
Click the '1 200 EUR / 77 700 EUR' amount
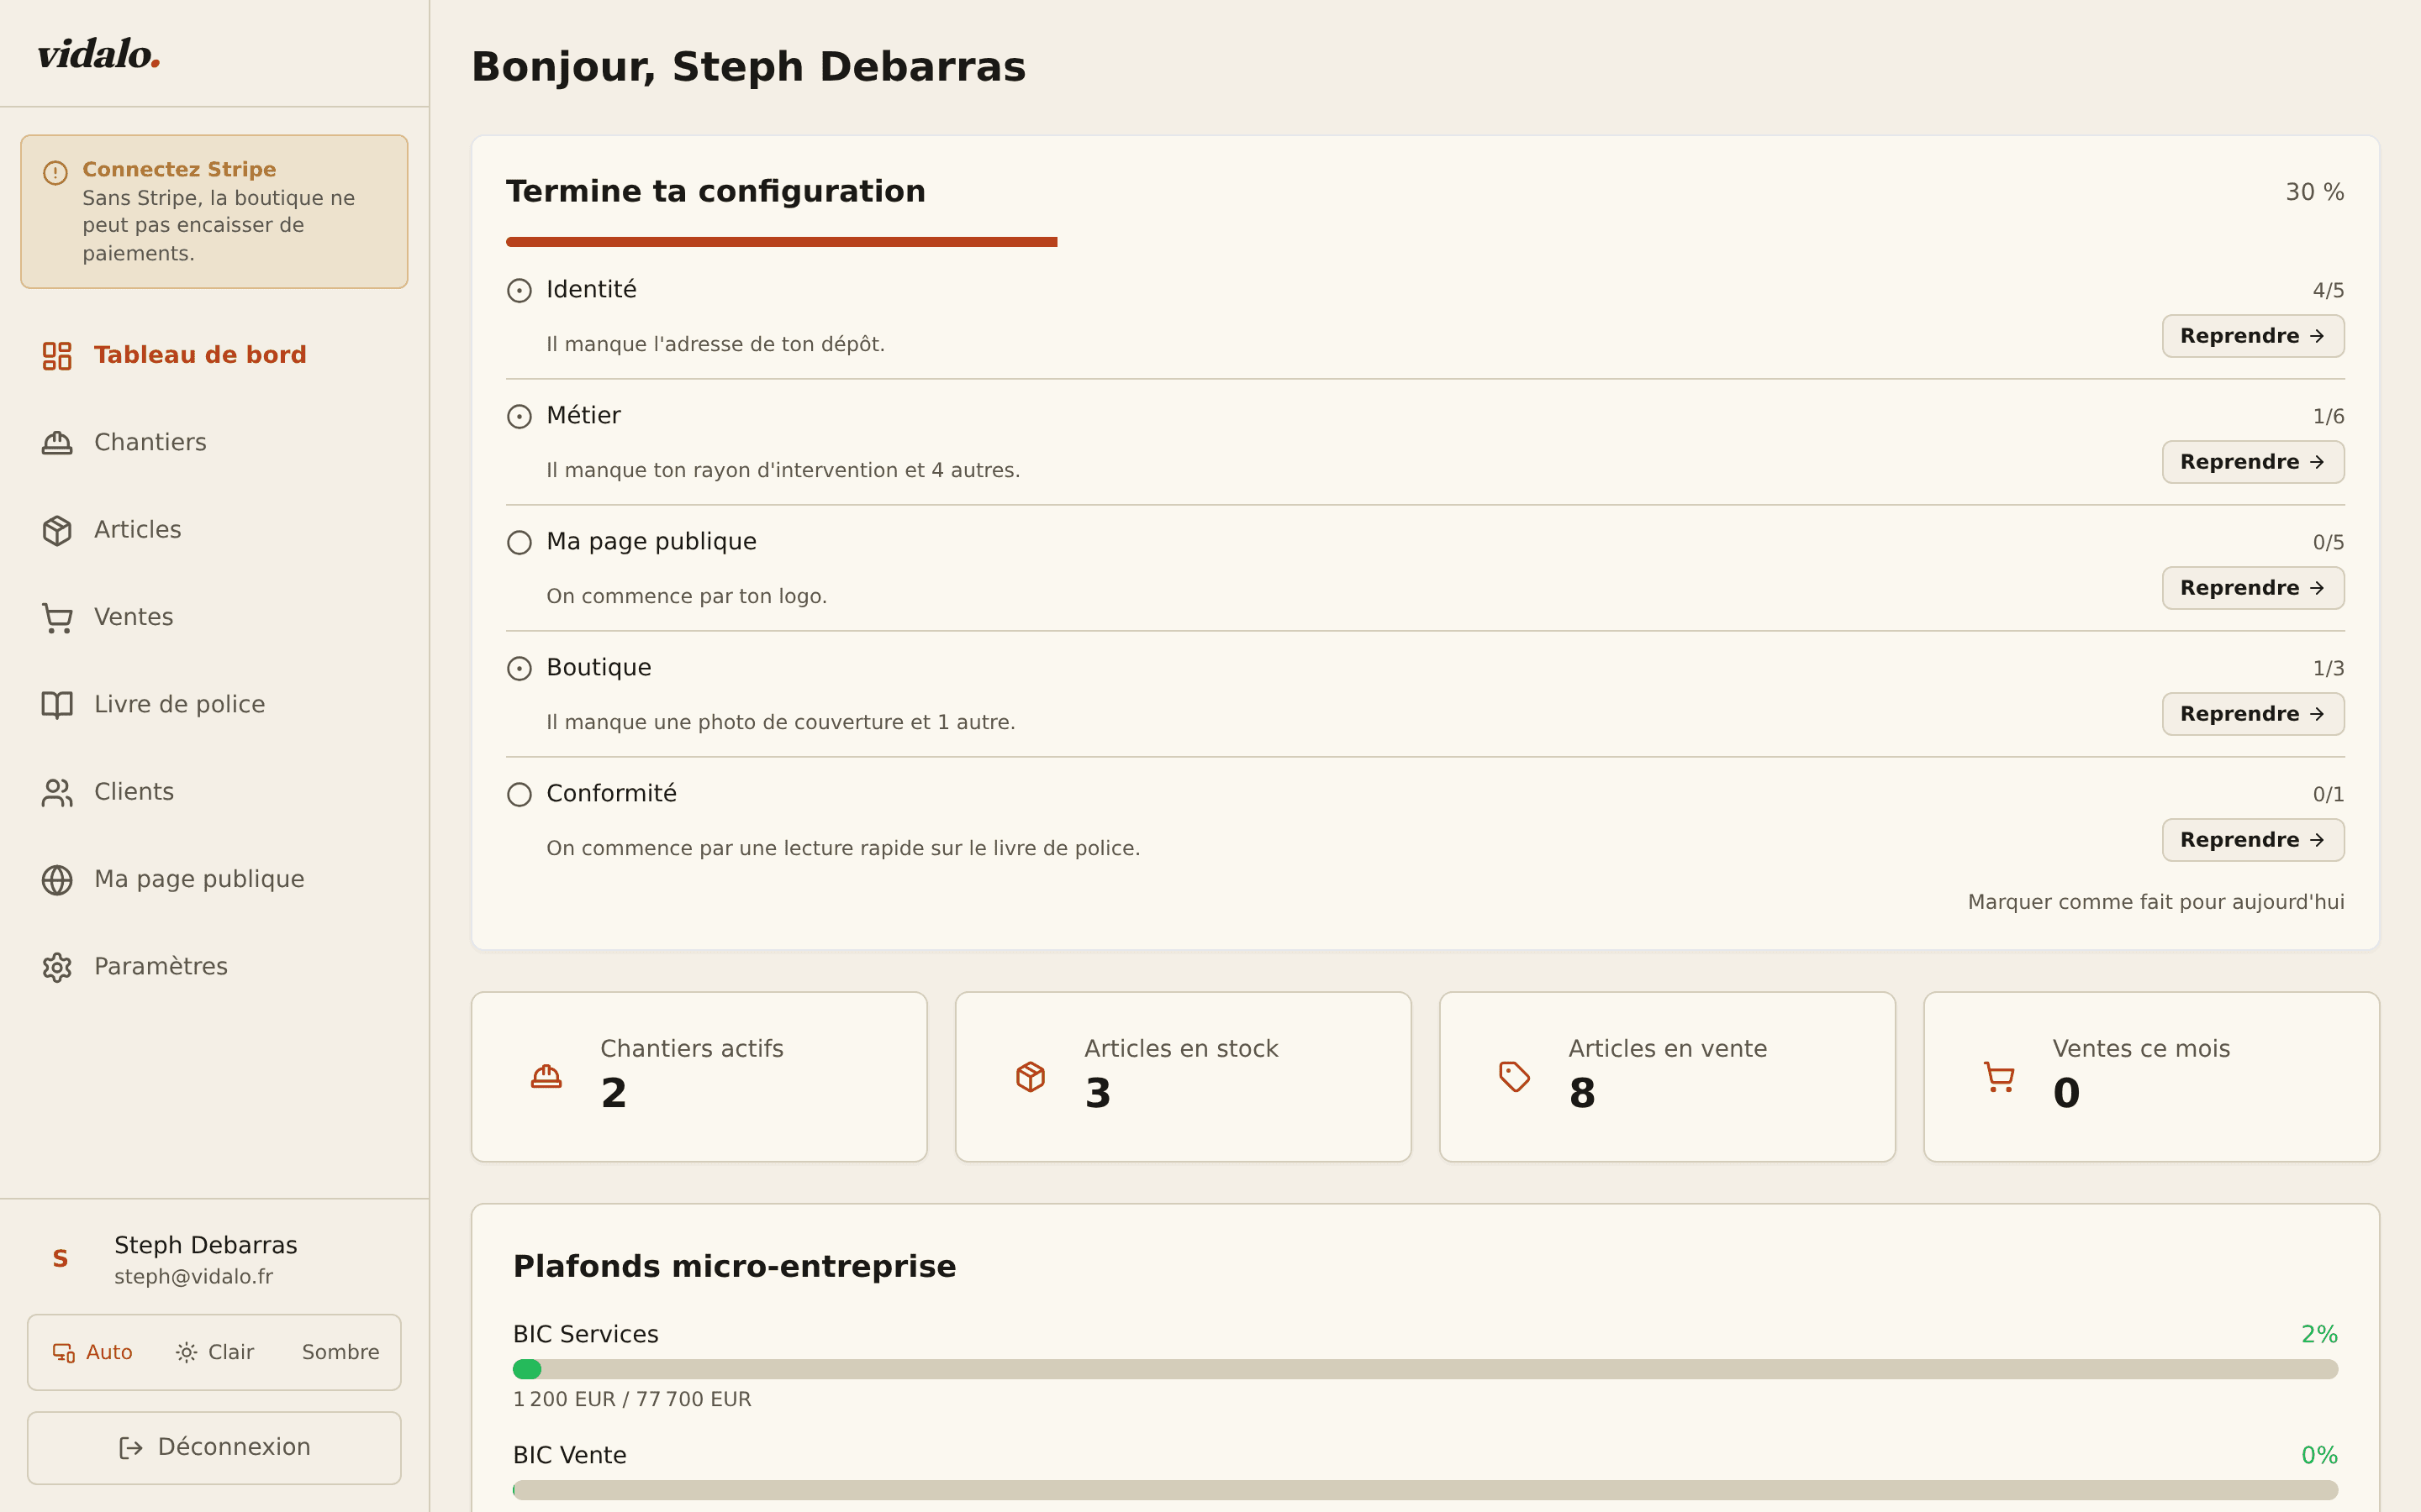tap(631, 1399)
